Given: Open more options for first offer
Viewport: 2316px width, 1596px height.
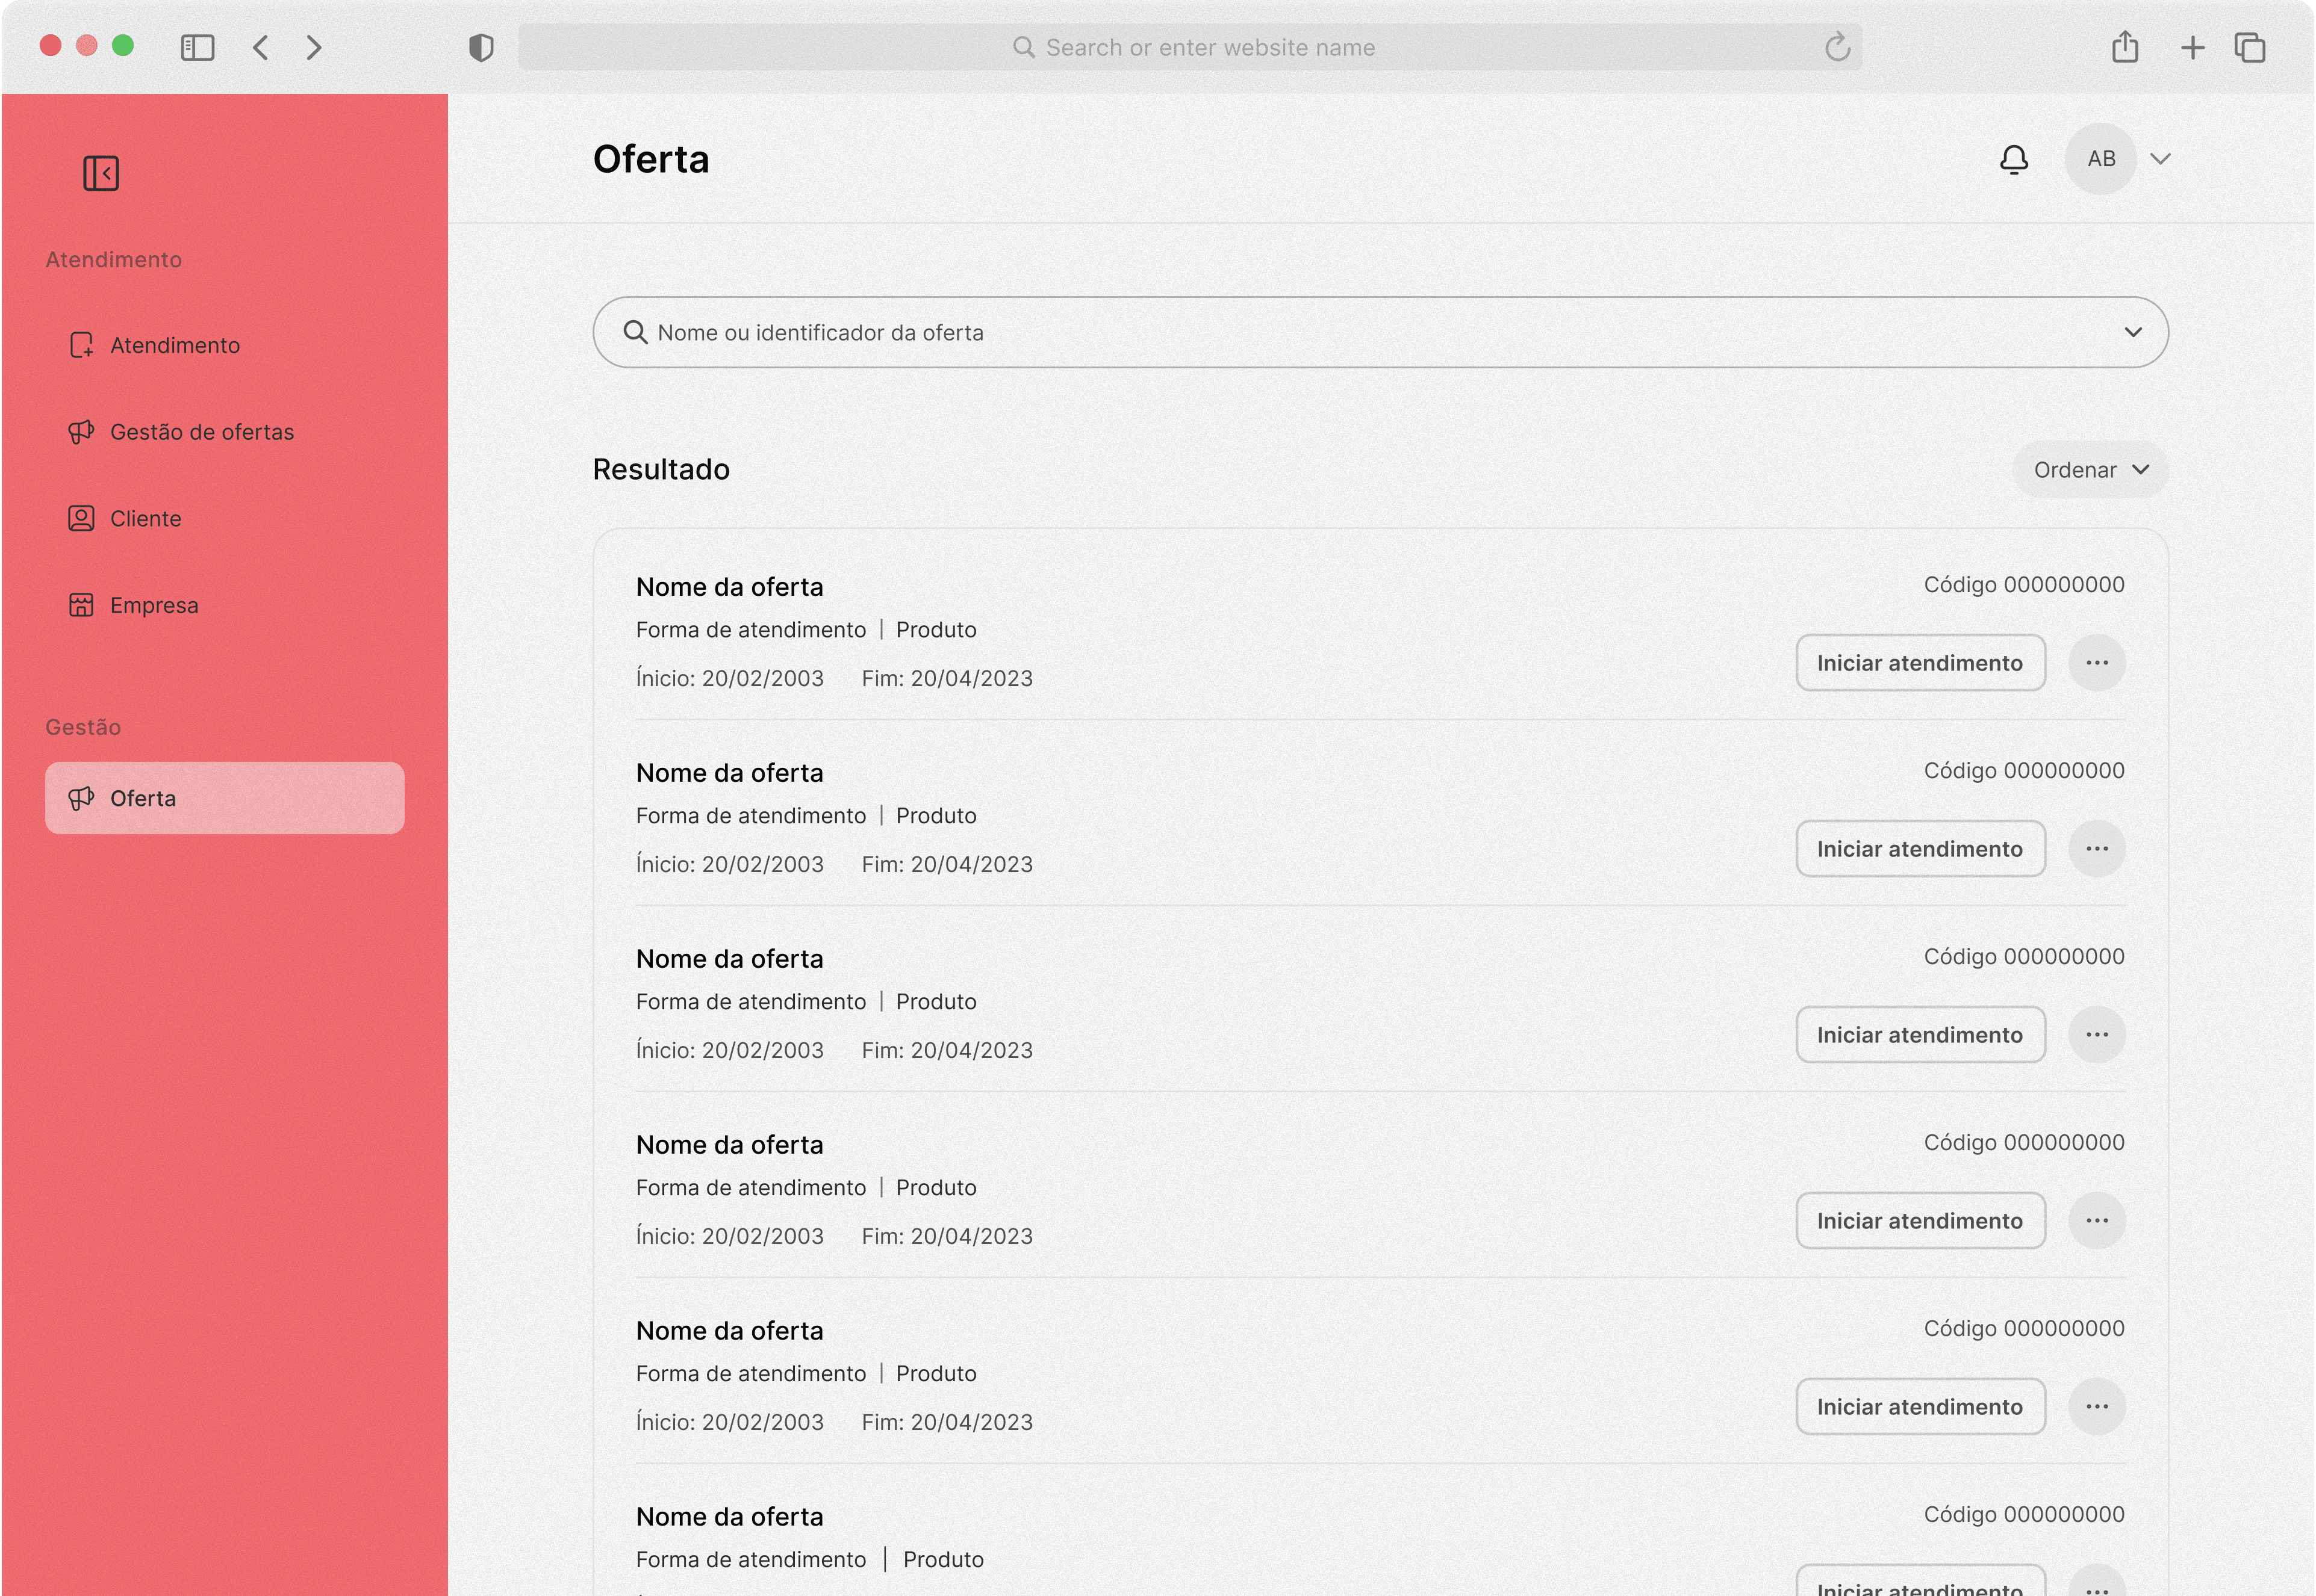Looking at the screenshot, I should (x=2096, y=663).
